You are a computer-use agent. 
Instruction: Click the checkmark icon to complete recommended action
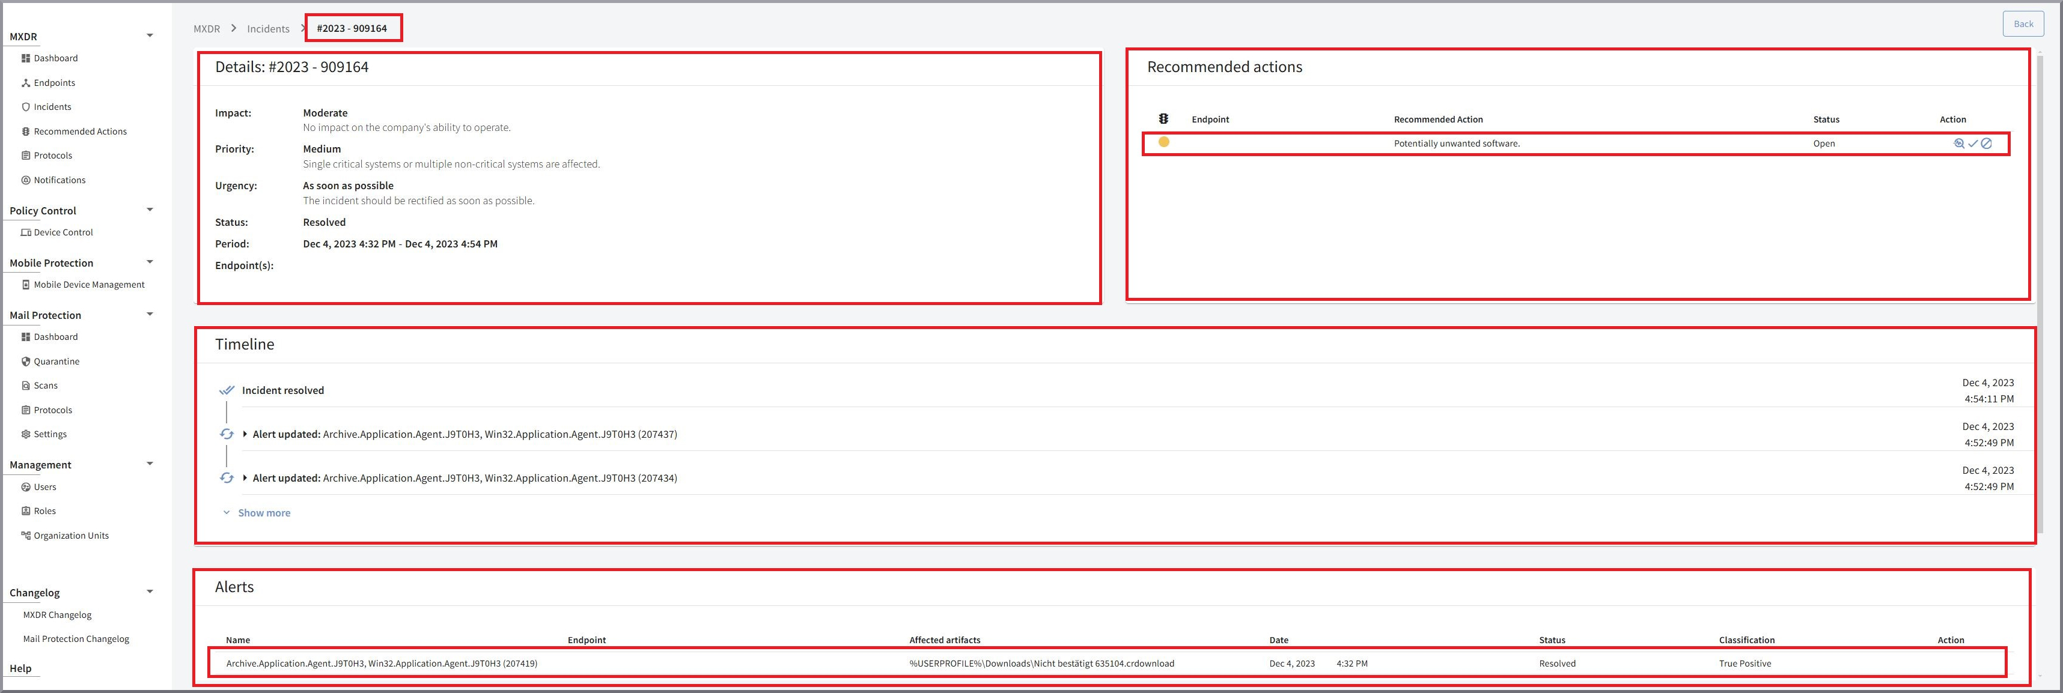[1972, 144]
